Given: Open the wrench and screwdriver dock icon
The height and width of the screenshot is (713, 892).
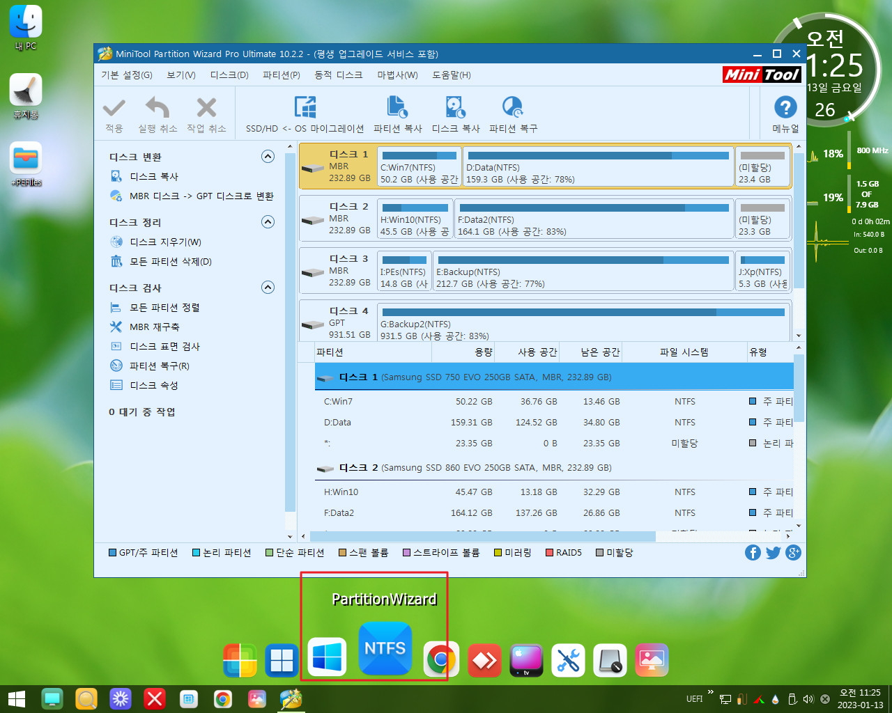Looking at the screenshot, I should pyautogui.click(x=568, y=660).
